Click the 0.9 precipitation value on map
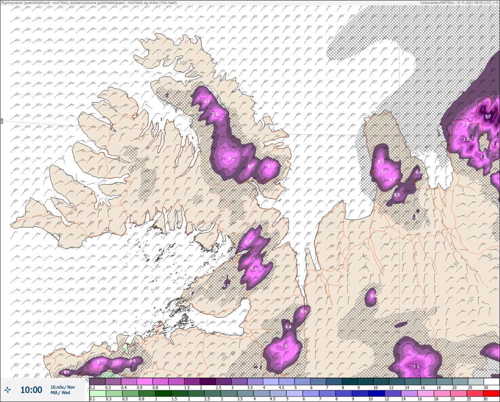 [x=466, y=124]
